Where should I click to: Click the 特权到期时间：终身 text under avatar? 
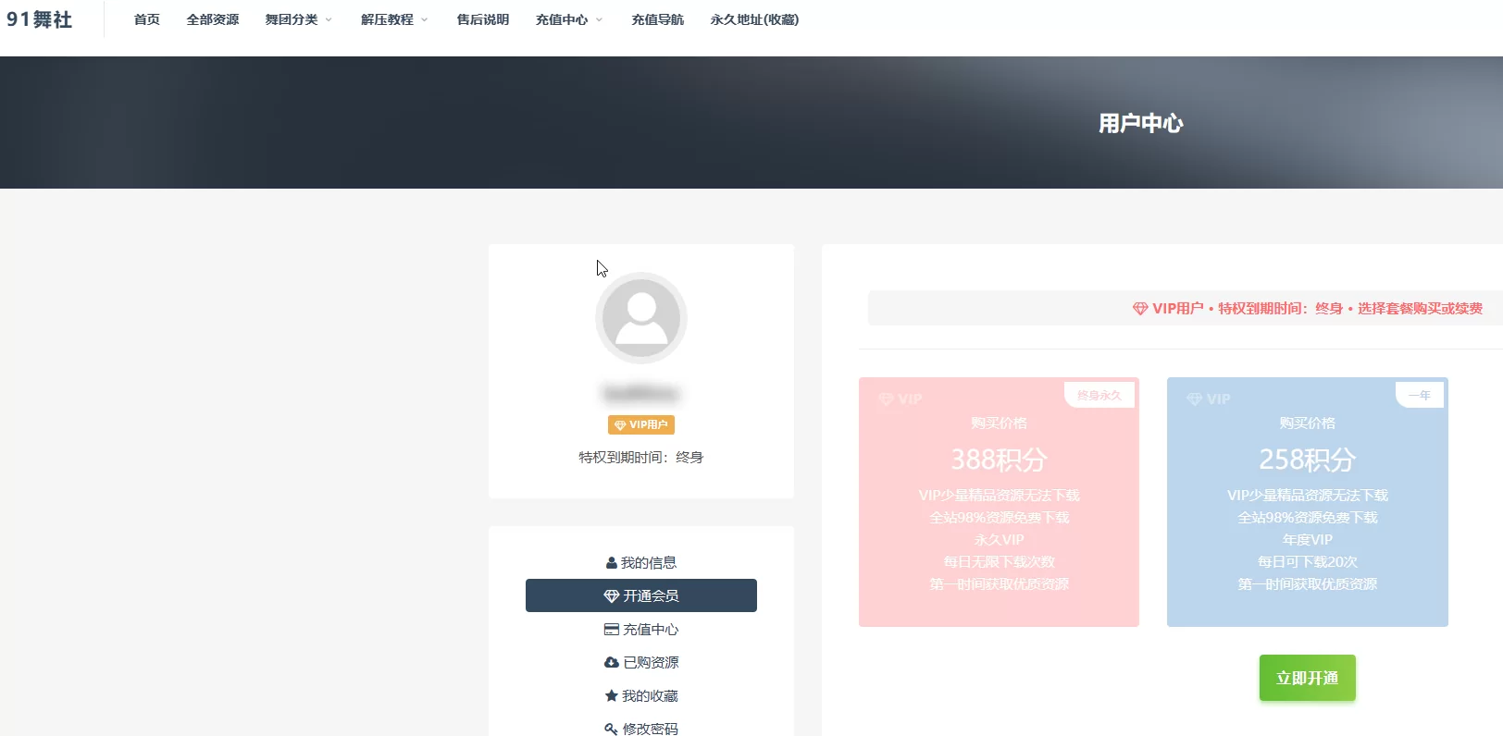(x=641, y=457)
